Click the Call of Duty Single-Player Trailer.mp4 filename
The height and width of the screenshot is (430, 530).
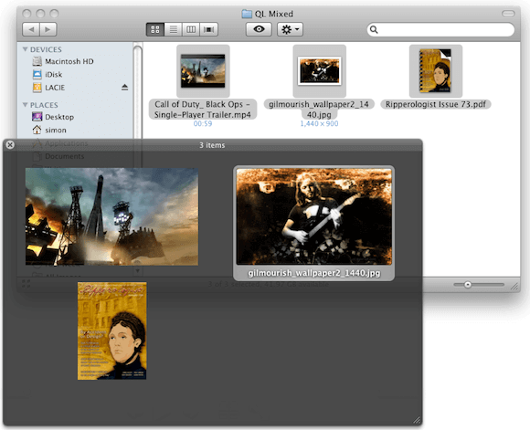pyautogui.click(x=203, y=110)
